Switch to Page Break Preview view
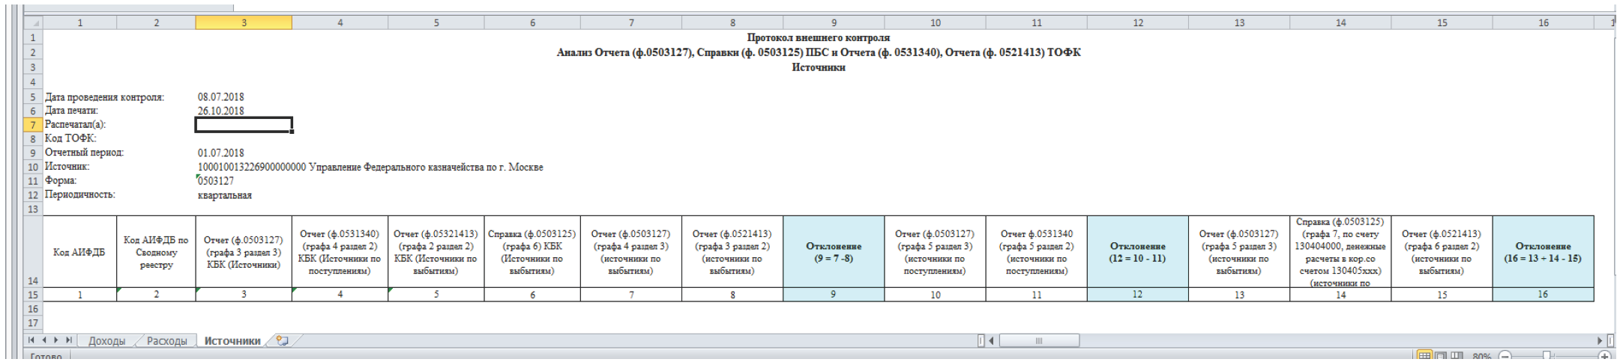Image resolution: width=1620 pixels, height=362 pixels. [x=1457, y=357]
